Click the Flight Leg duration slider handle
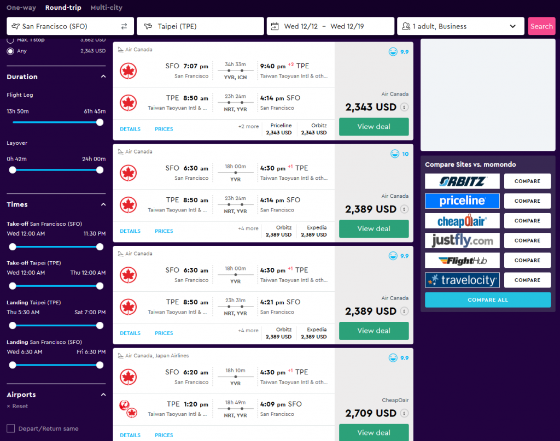 [x=100, y=122]
